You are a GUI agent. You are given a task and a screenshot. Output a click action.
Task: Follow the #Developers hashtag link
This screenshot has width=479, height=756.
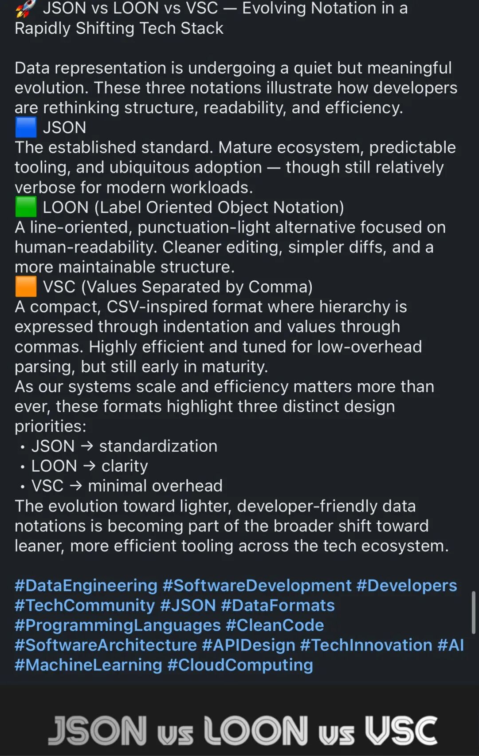407,586
